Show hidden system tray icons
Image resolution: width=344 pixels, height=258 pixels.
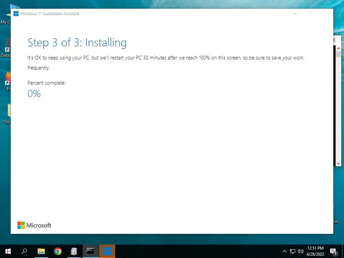coord(284,251)
